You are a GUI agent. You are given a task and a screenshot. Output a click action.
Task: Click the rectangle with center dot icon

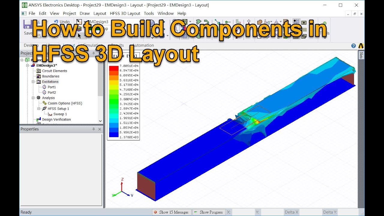(304, 22)
